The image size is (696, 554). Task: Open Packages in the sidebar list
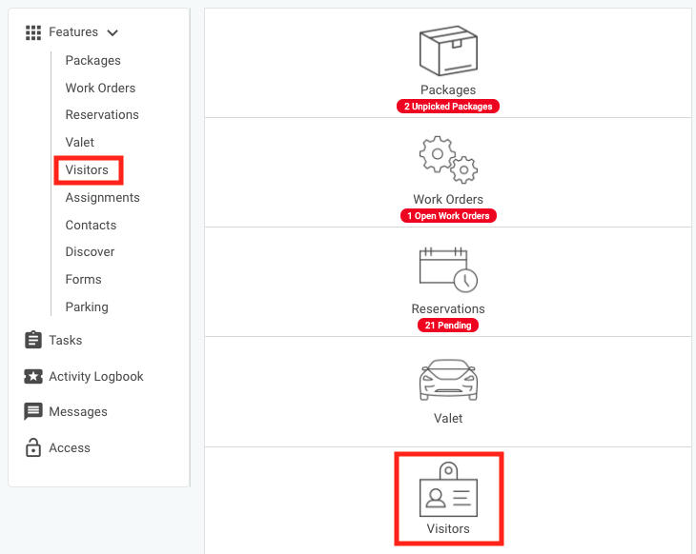[92, 60]
